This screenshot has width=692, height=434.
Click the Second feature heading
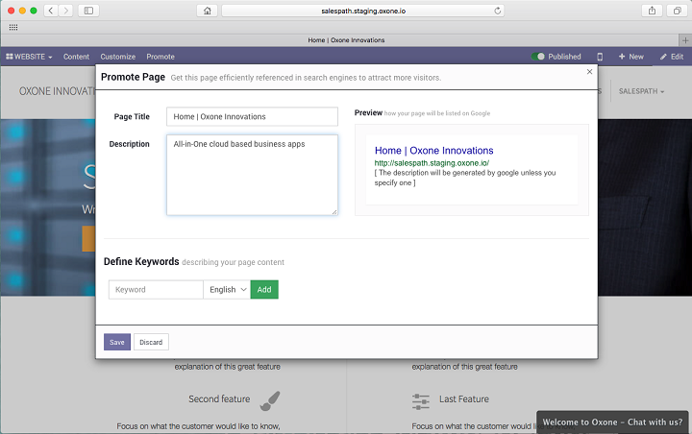[x=219, y=398]
